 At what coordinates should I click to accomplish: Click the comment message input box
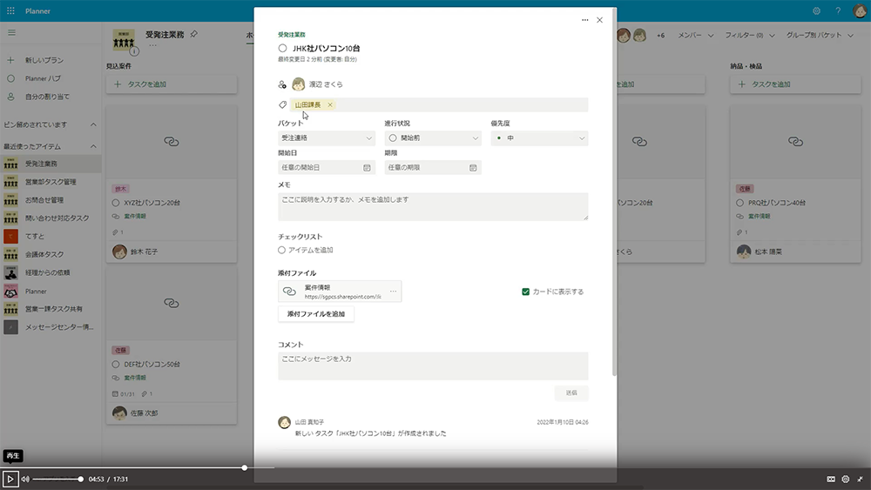coord(433,366)
